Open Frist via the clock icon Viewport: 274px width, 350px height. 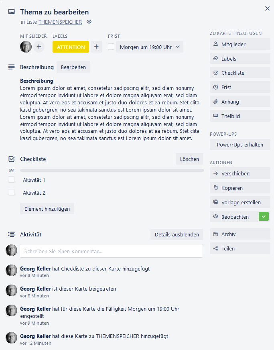[x=215, y=87]
